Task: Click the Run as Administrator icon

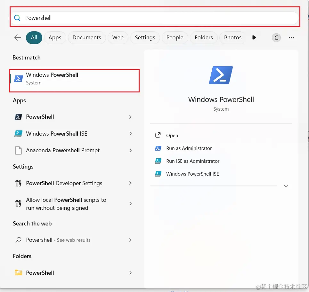Action: point(158,148)
